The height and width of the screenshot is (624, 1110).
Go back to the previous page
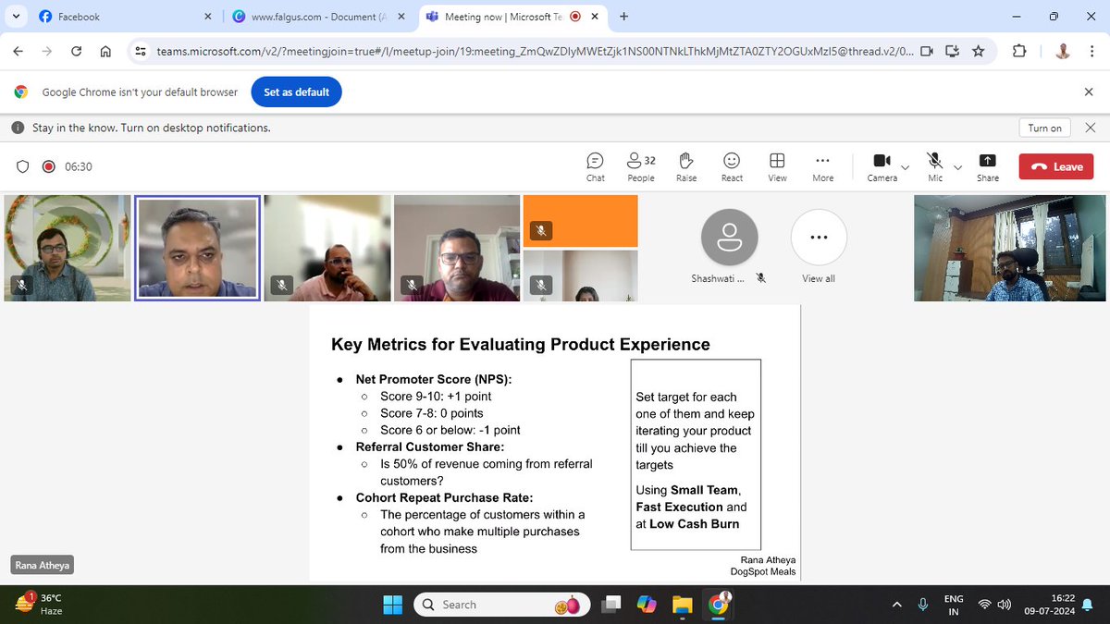click(19, 52)
